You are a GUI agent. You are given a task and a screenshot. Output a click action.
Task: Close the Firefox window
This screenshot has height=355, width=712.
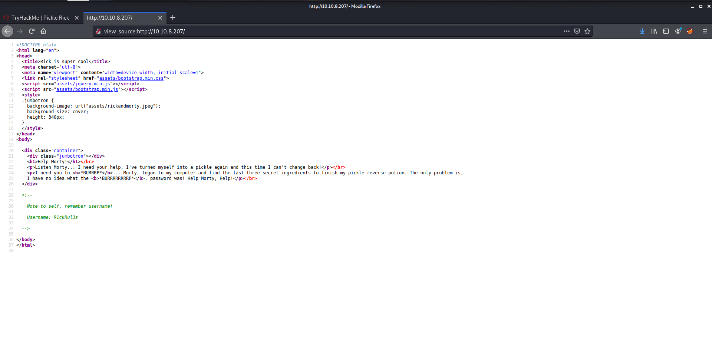(x=709, y=6)
